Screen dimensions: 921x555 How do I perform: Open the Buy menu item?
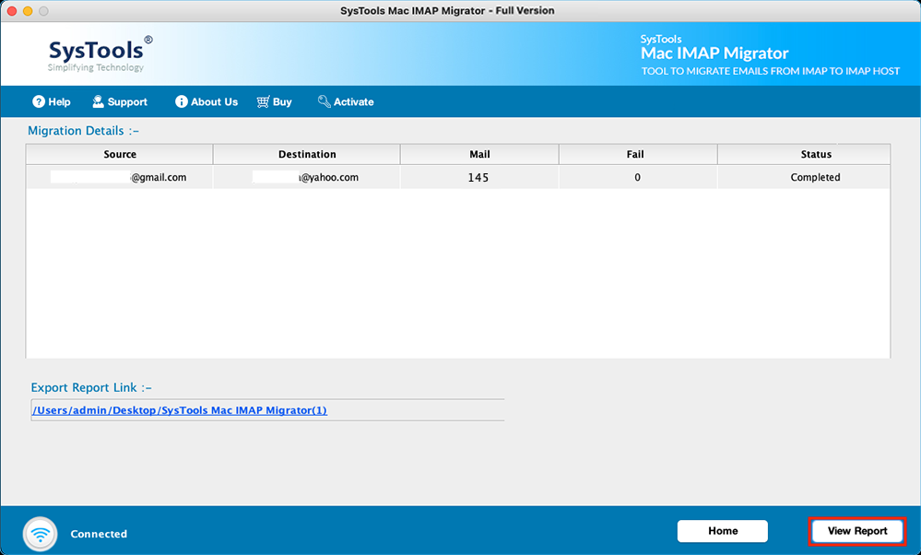click(x=275, y=101)
